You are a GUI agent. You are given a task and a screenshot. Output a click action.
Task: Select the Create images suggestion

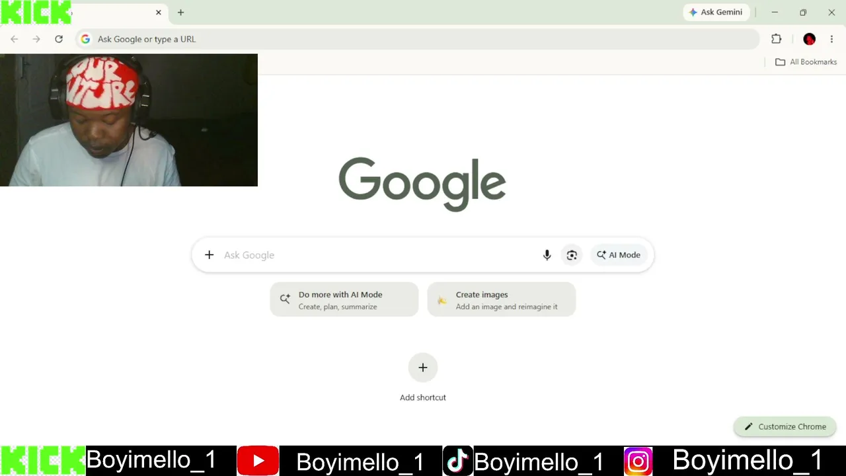[x=502, y=299]
